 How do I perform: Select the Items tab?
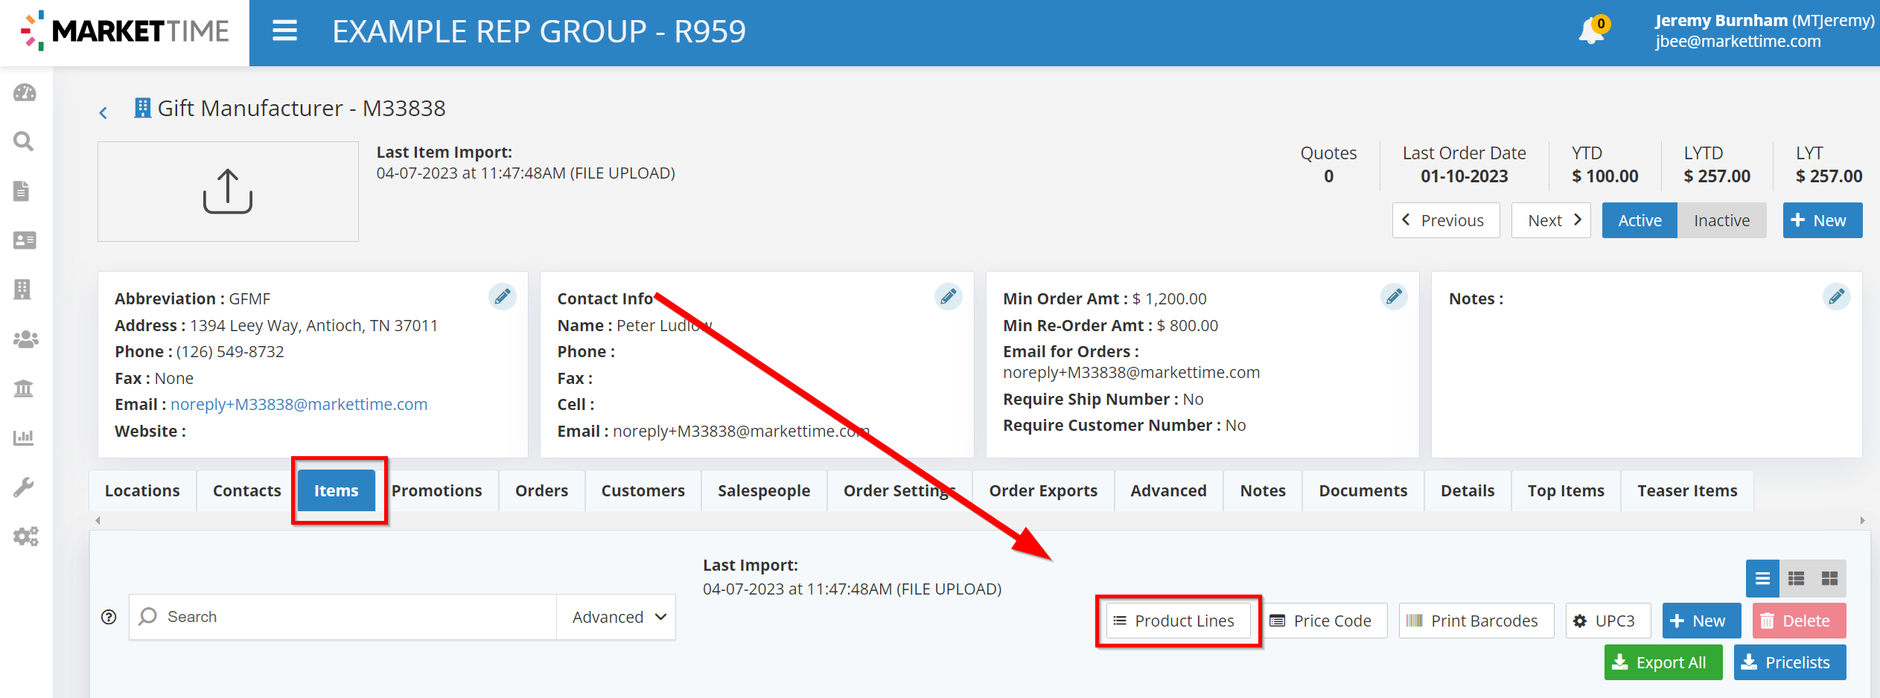336,490
